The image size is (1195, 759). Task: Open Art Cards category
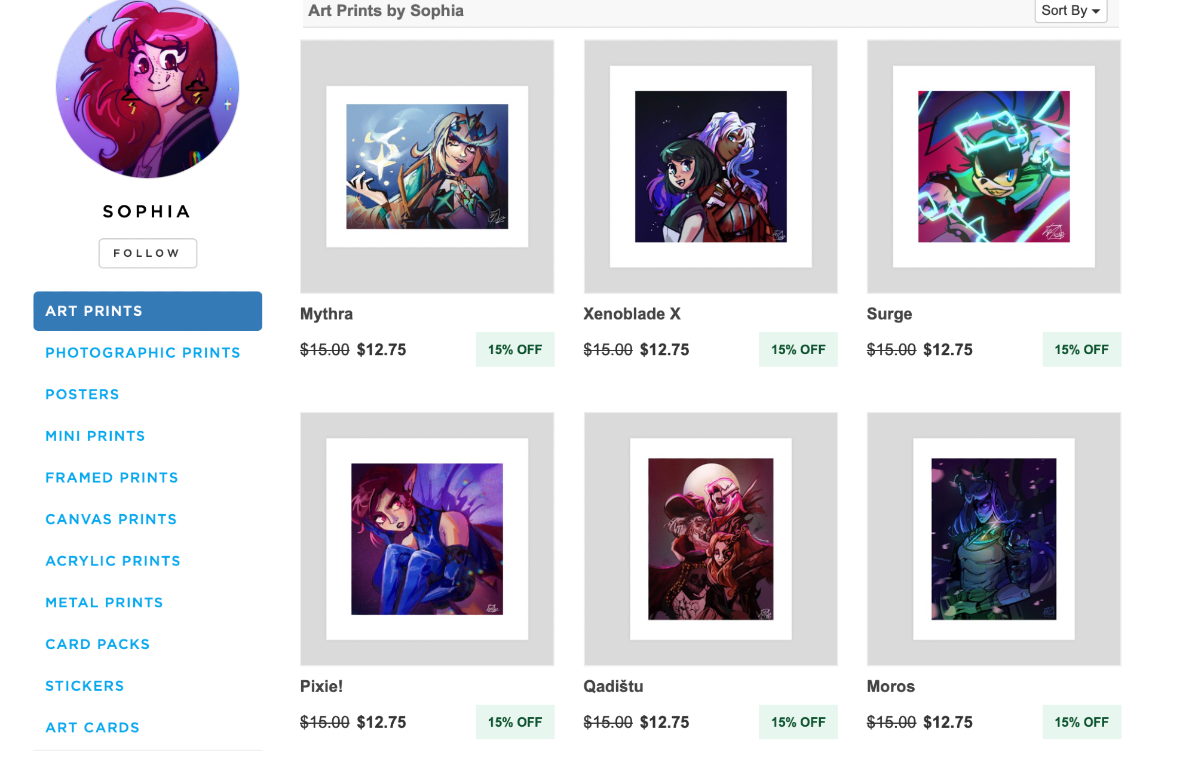[x=93, y=728]
